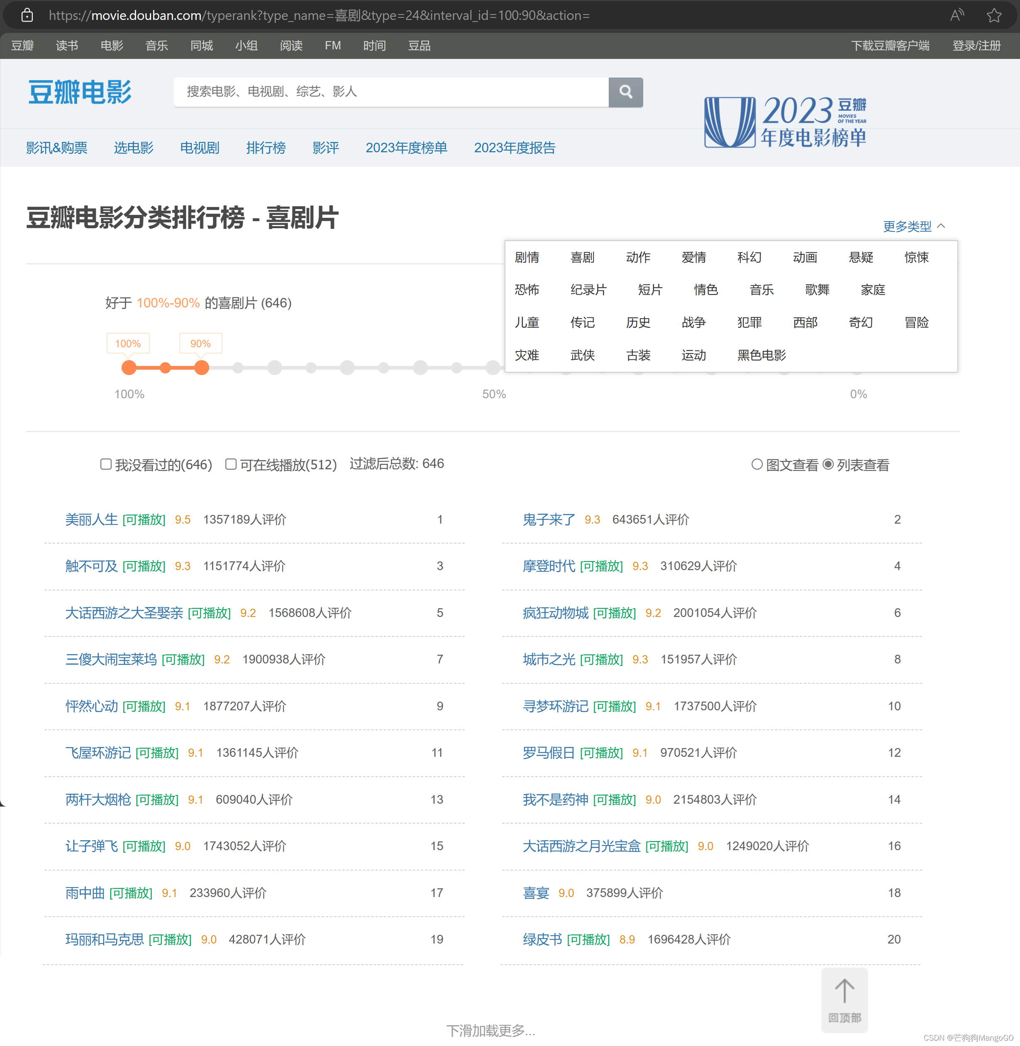The width and height of the screenshot is (1020, 1046).
Task: Click the 50% point on rating slider
Action: pyautogui.click(x=493, y=368)
